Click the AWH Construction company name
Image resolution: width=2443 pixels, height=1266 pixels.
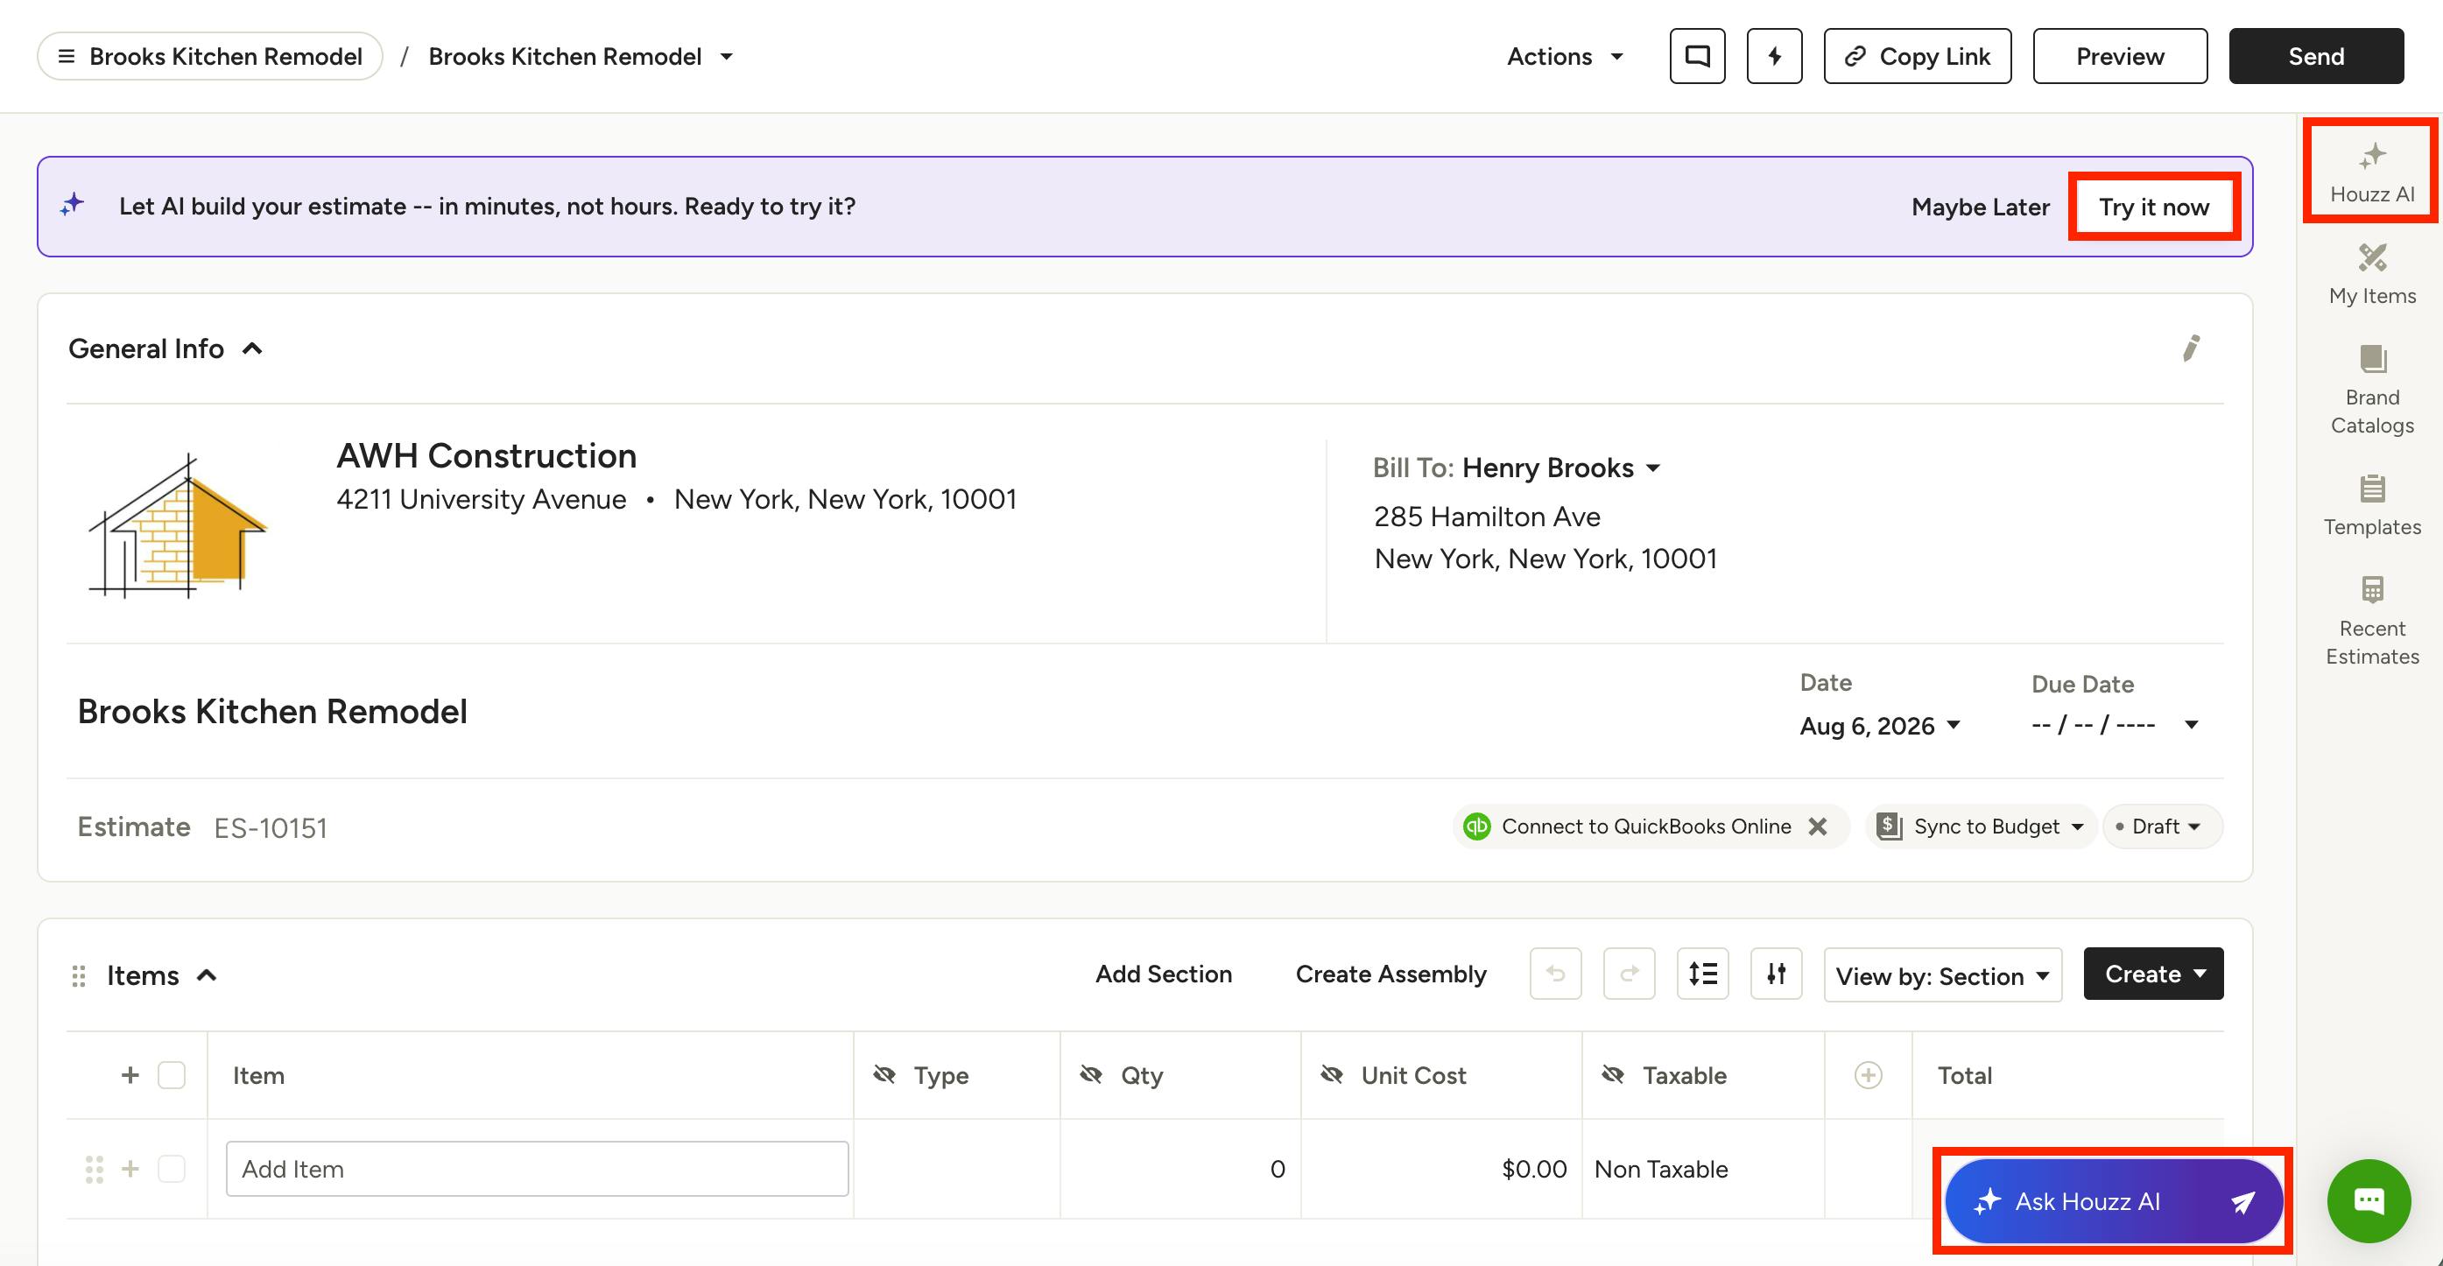487,456
